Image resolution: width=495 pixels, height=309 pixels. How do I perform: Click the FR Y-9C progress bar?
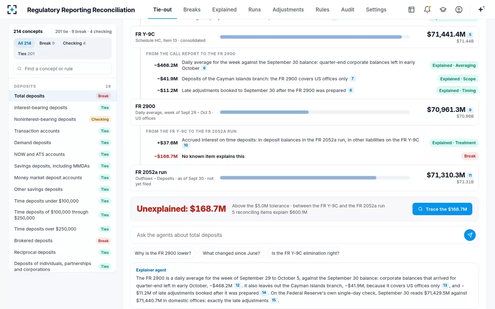[x=315, y=37]
